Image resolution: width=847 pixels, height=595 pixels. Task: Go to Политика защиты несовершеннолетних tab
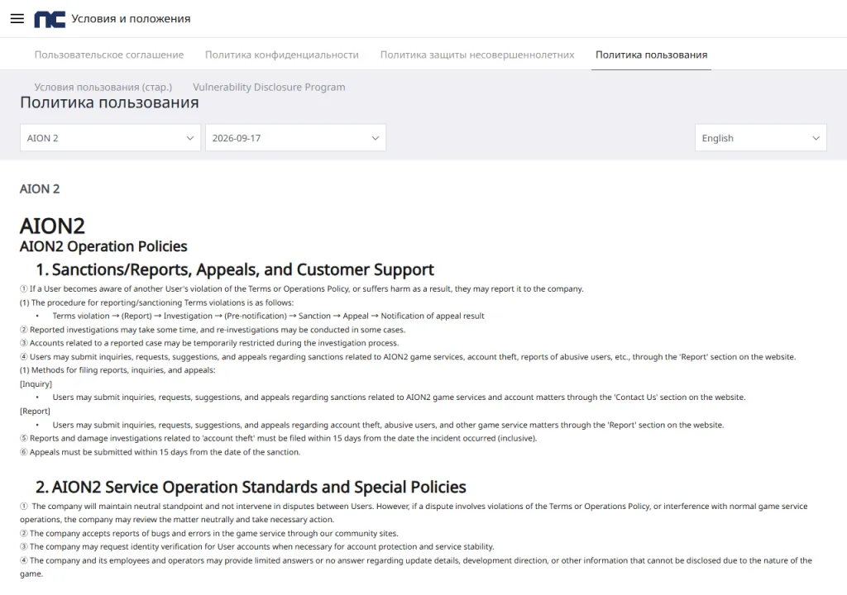coord(477,55)
